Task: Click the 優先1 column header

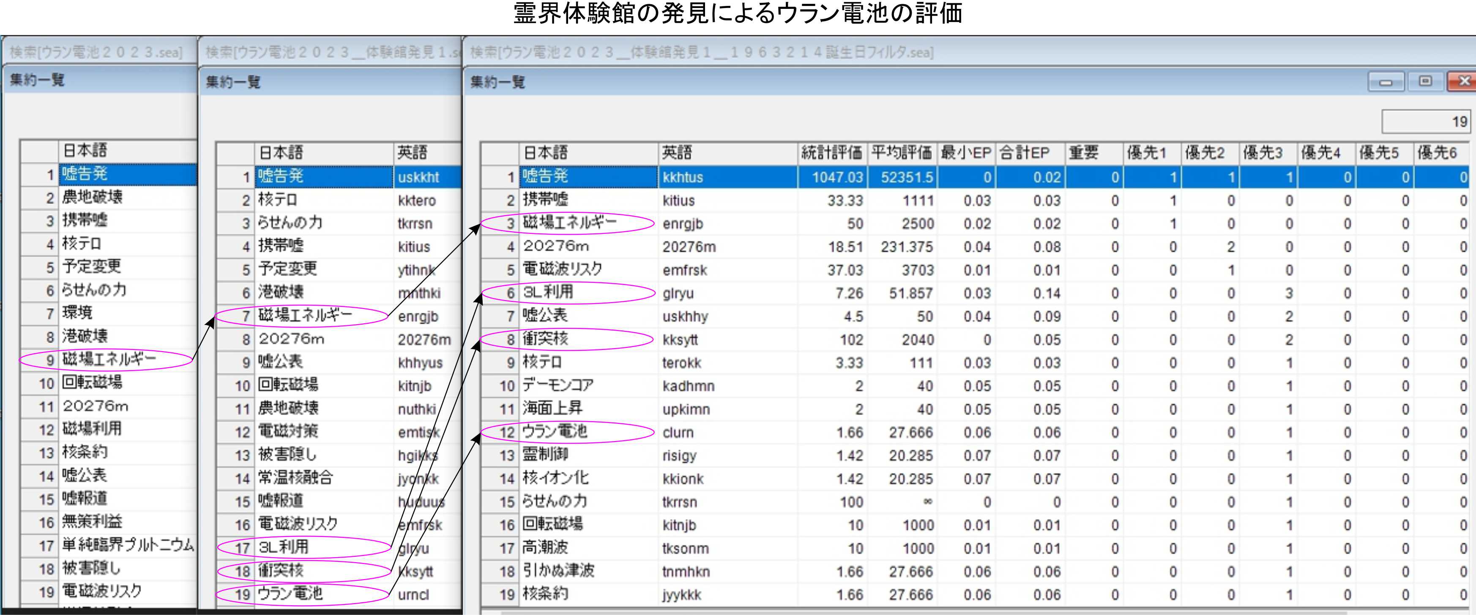Action: coord(1152,153)
